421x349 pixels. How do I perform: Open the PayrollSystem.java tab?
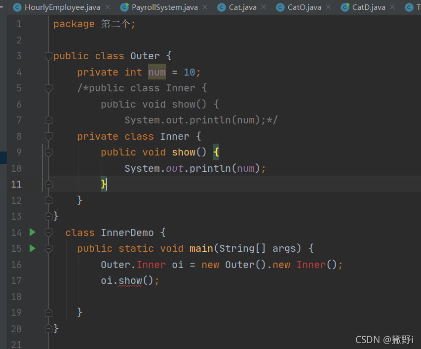[x=164, y=7]
